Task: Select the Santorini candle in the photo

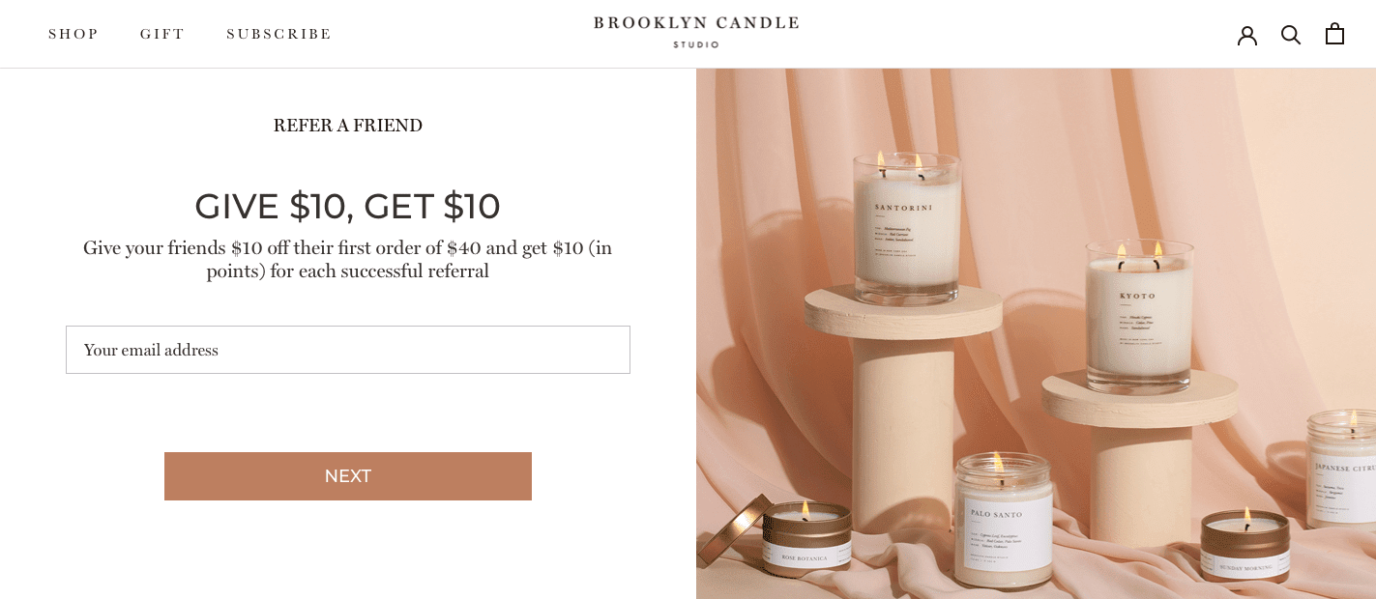Action: point(906,224)
